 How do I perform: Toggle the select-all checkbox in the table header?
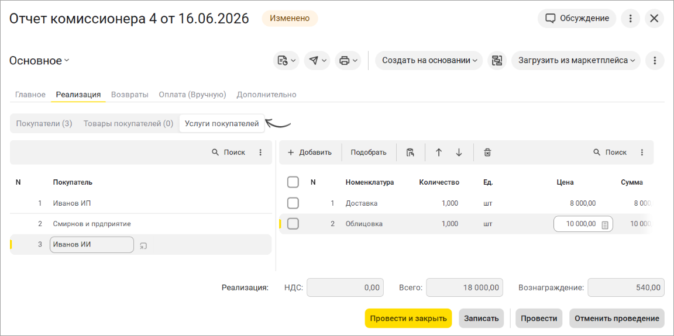point(293,182)
